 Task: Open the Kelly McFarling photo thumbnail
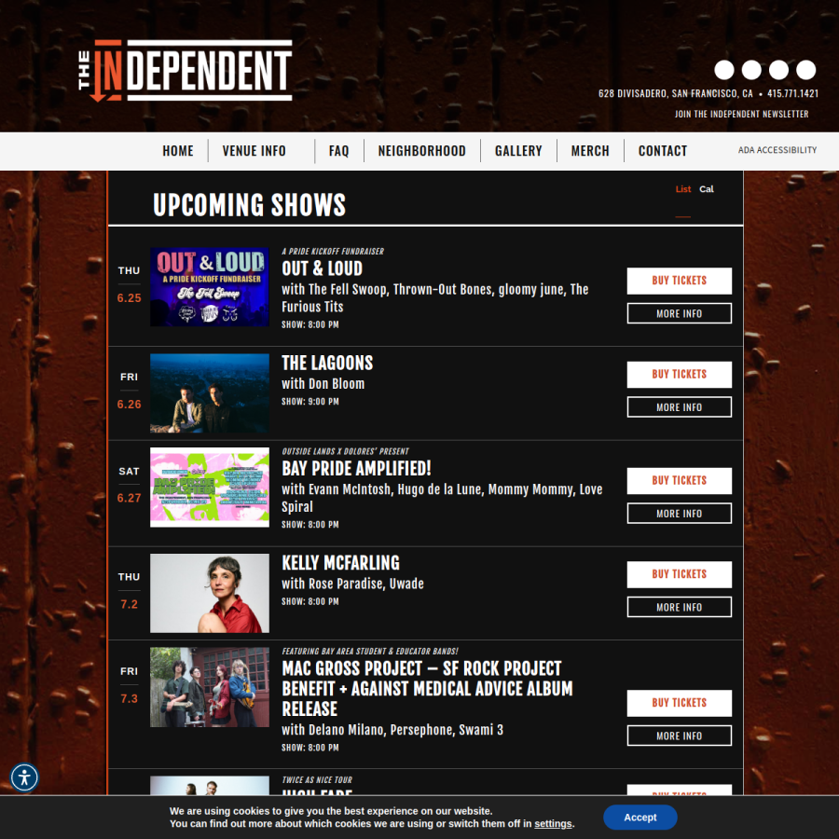click(210, 593)
